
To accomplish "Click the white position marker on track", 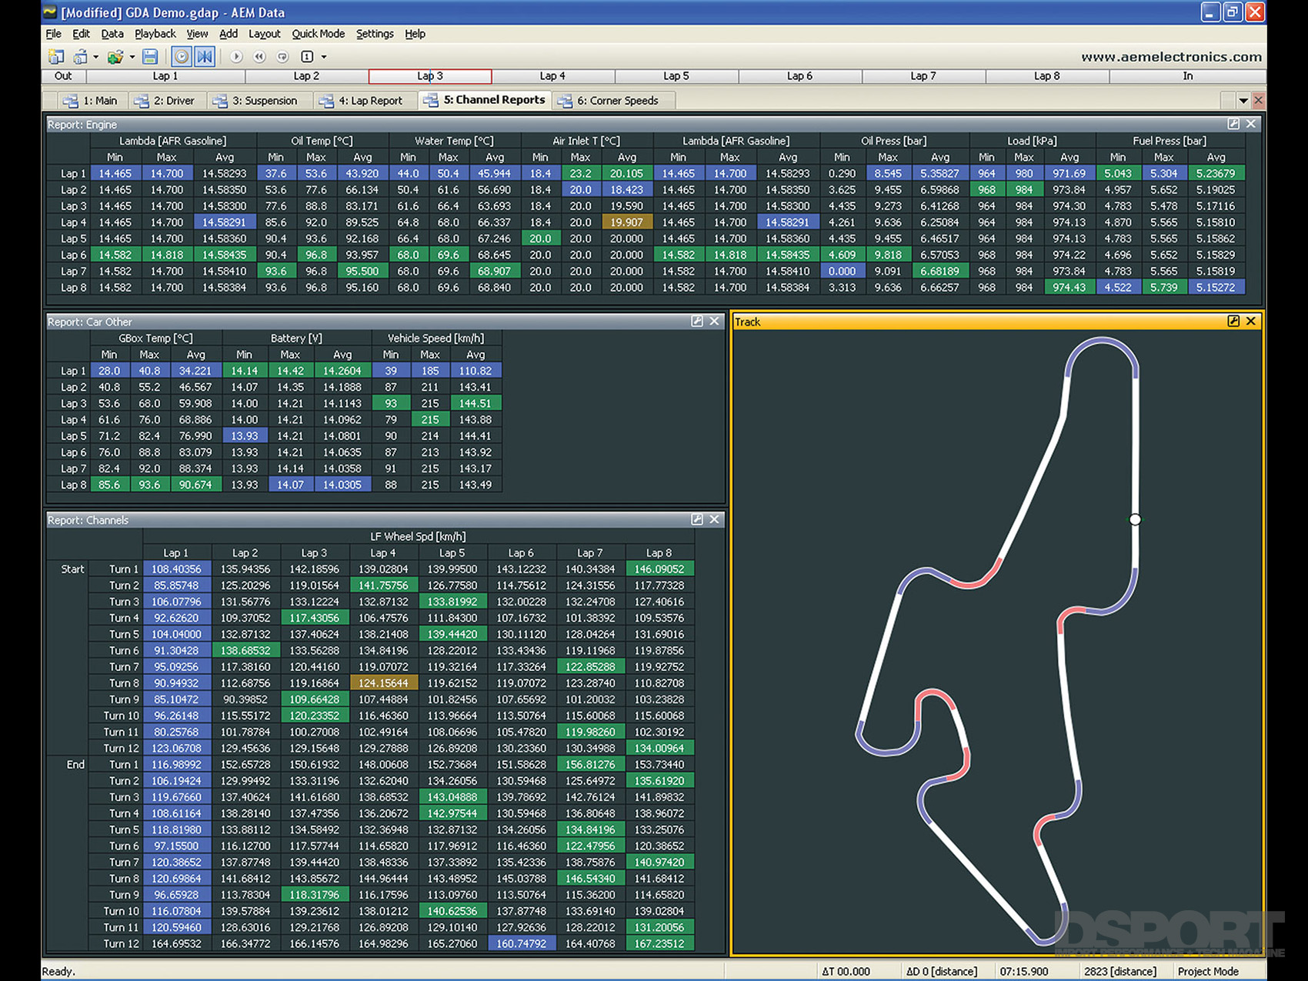I will (x=1135, y=519).
